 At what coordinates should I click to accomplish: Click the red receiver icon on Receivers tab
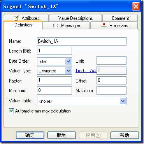tap(104, 25)
